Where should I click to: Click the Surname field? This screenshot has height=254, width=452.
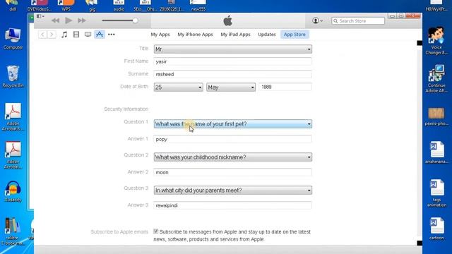pyautogui.click(x=232, y=74)
